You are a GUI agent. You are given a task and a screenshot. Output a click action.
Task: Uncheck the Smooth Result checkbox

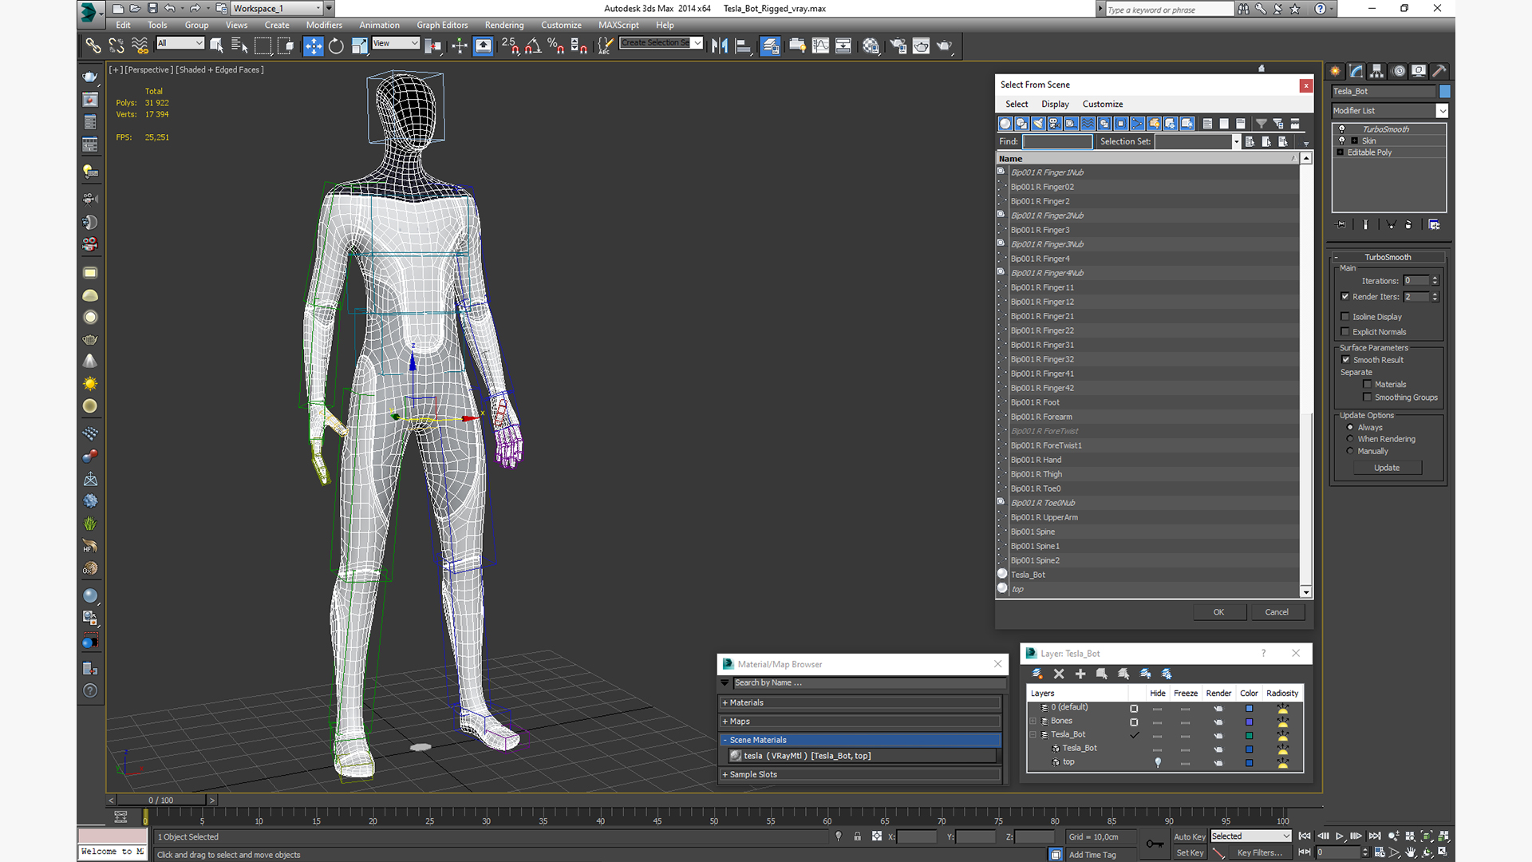coord(1345,360)
